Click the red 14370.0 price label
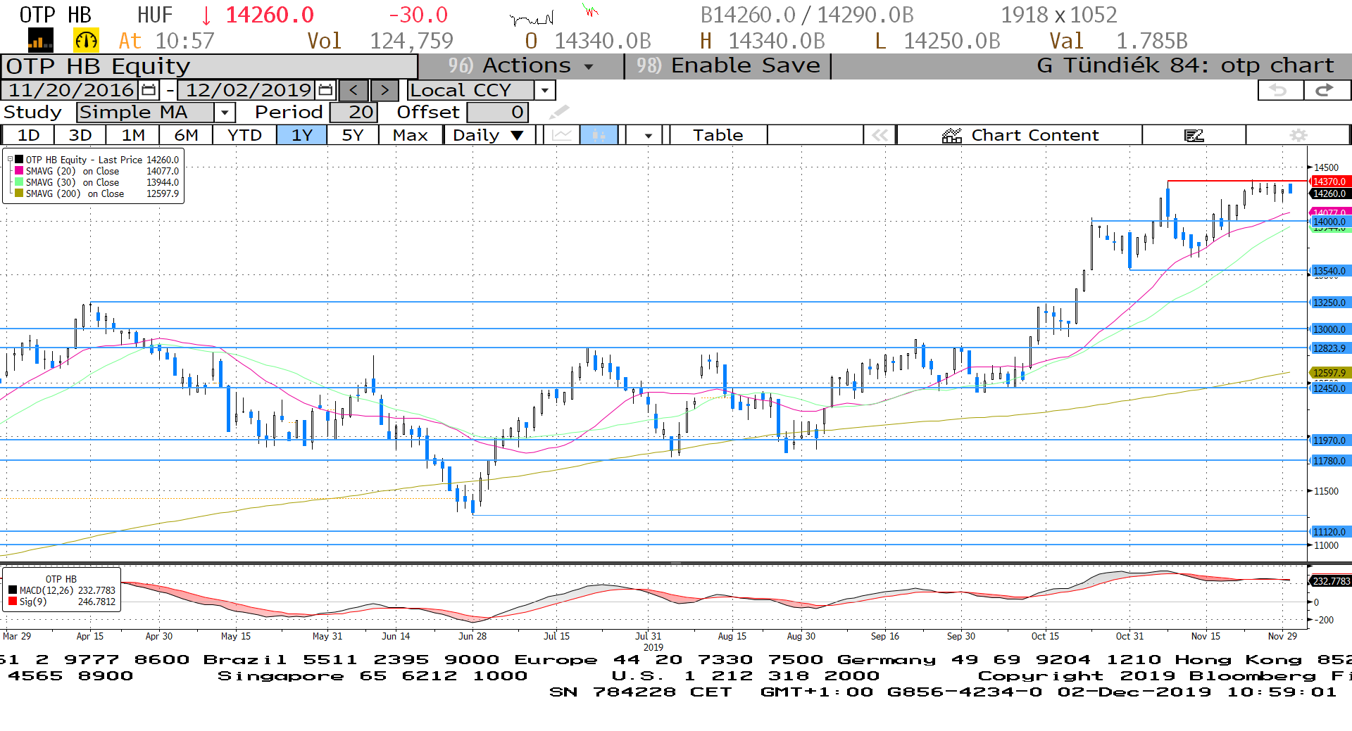The image size is (1352, 731). (1329, 182)
